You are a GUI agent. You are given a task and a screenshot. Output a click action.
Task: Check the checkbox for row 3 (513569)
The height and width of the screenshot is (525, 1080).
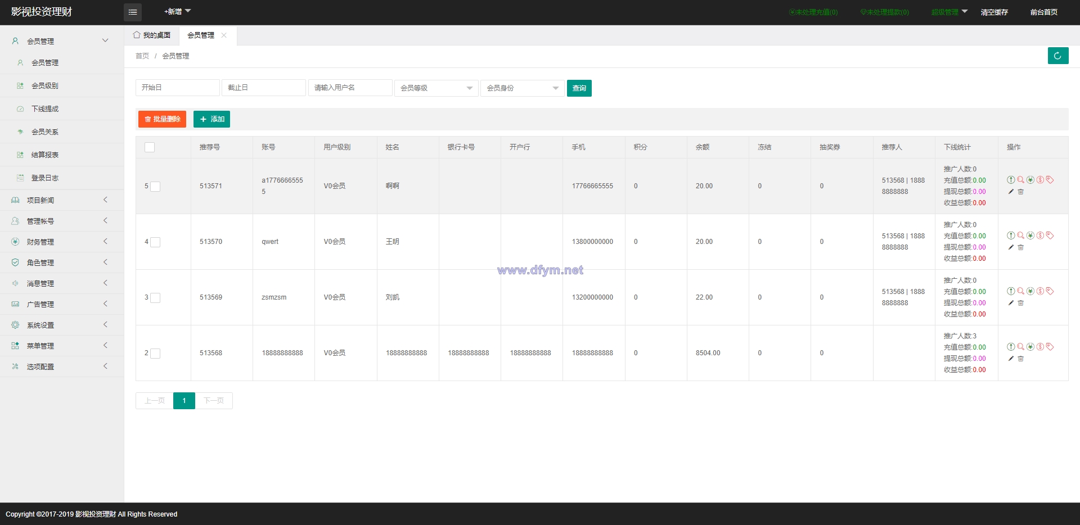coord(155,298)
